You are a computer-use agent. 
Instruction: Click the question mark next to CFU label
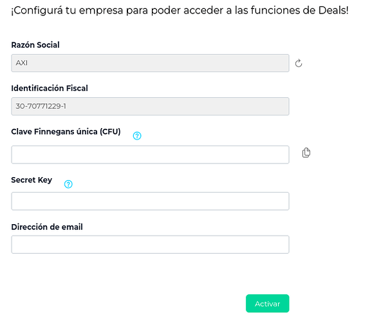pyautogui.click(x=137, y=136)
